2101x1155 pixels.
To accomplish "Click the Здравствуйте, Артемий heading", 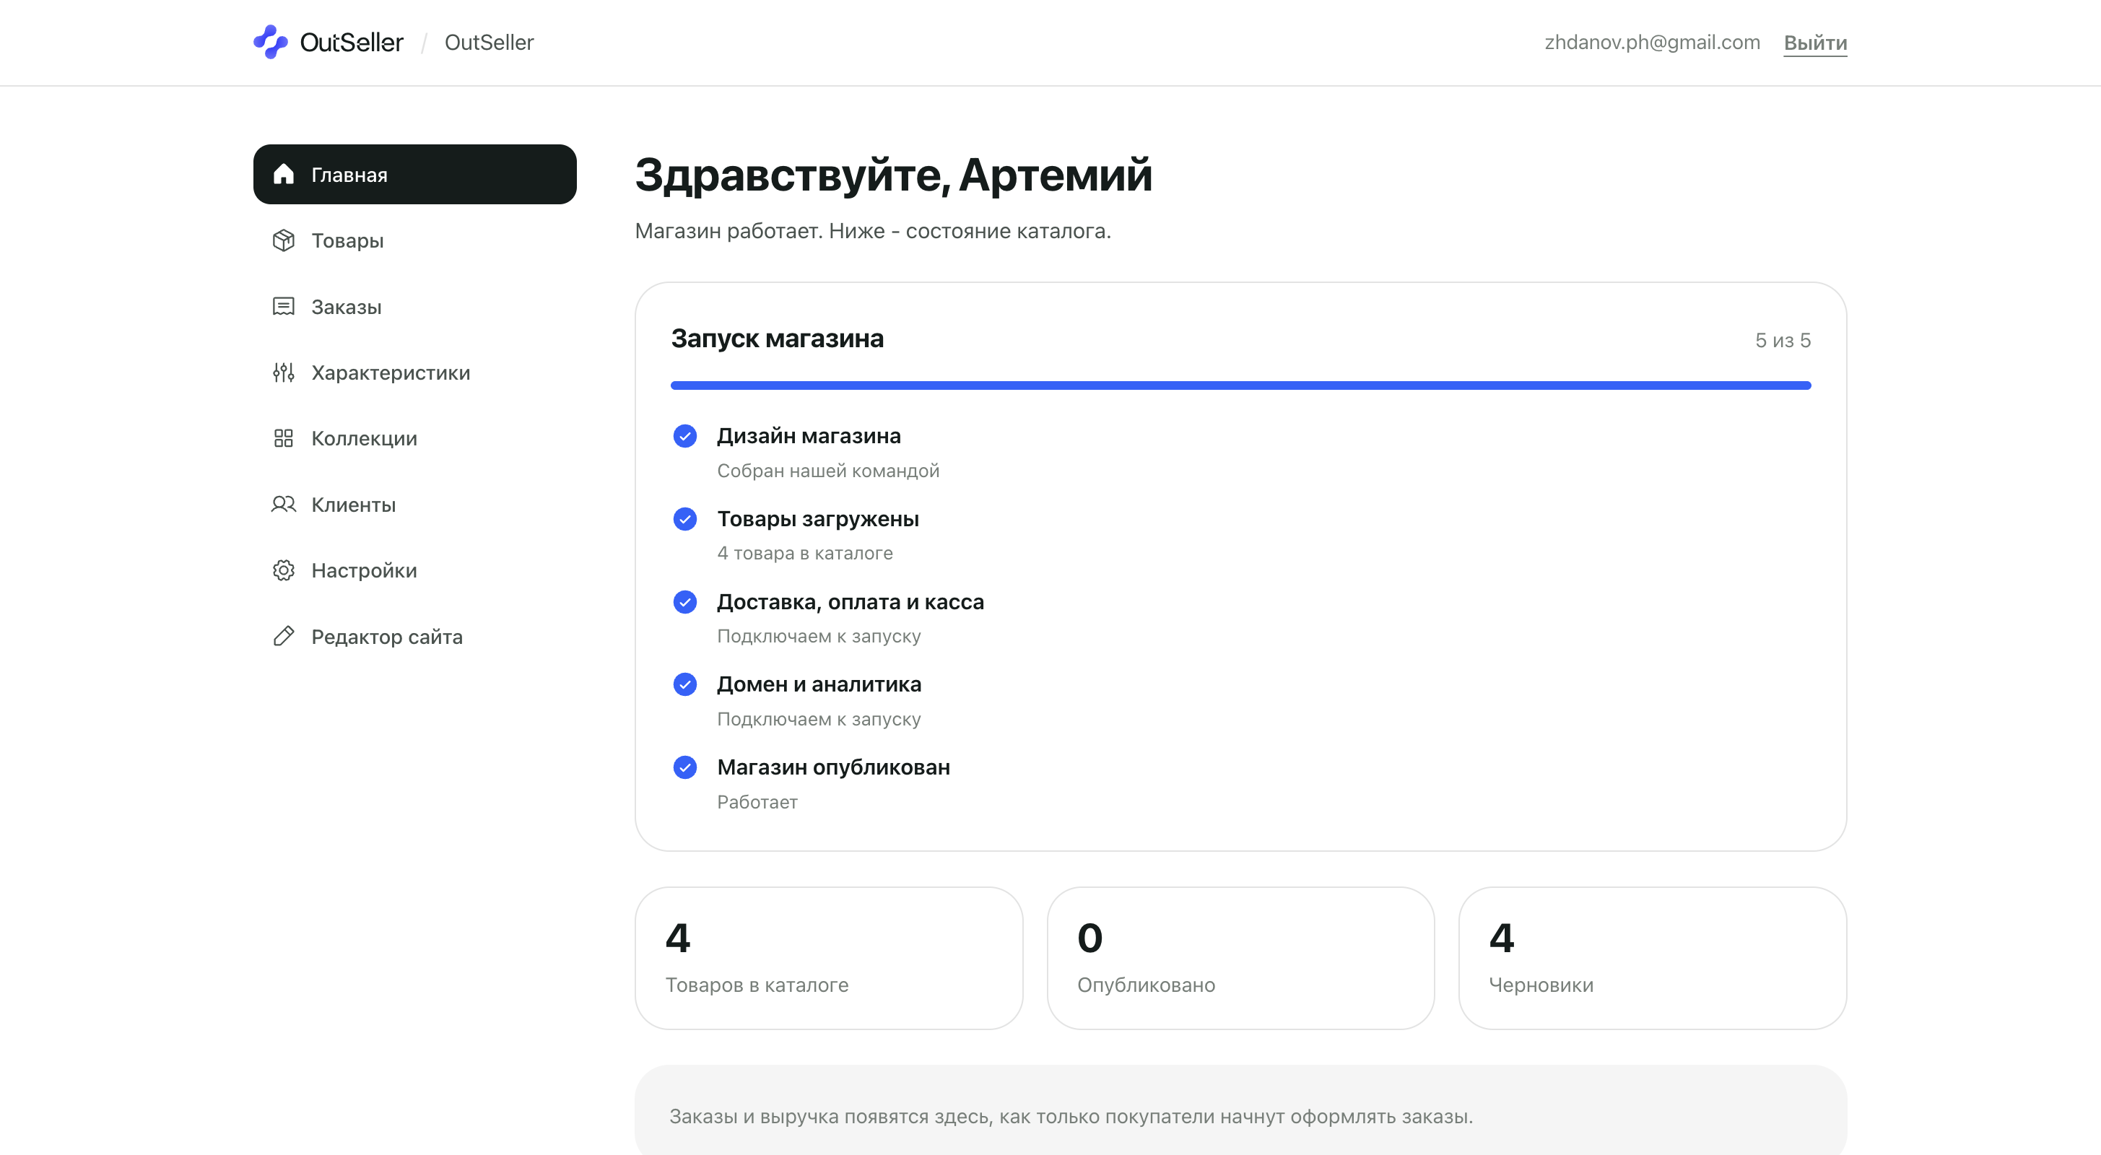I will point(893,175).
